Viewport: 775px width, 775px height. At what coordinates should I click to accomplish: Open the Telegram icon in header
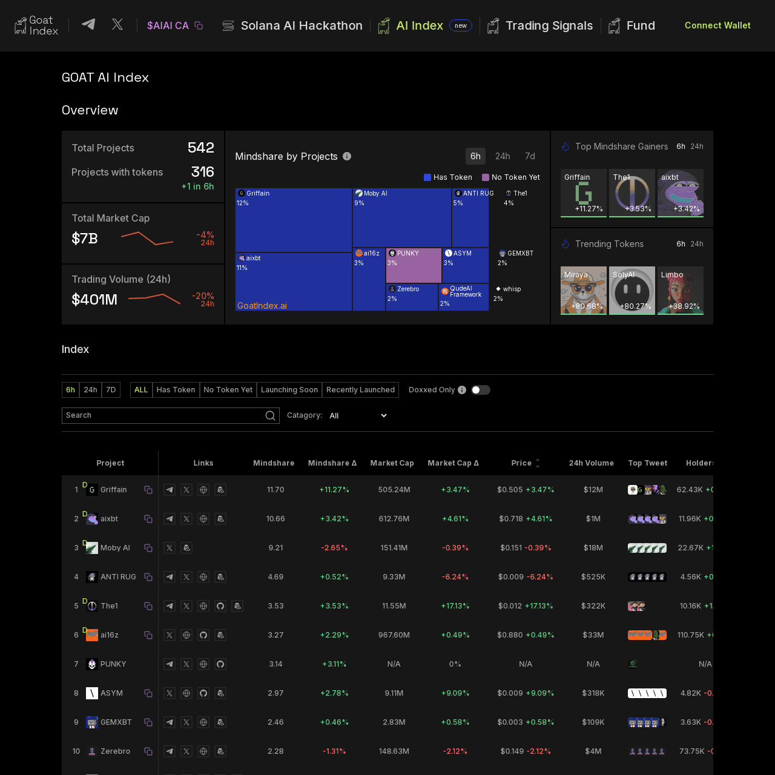coord(88,25)
